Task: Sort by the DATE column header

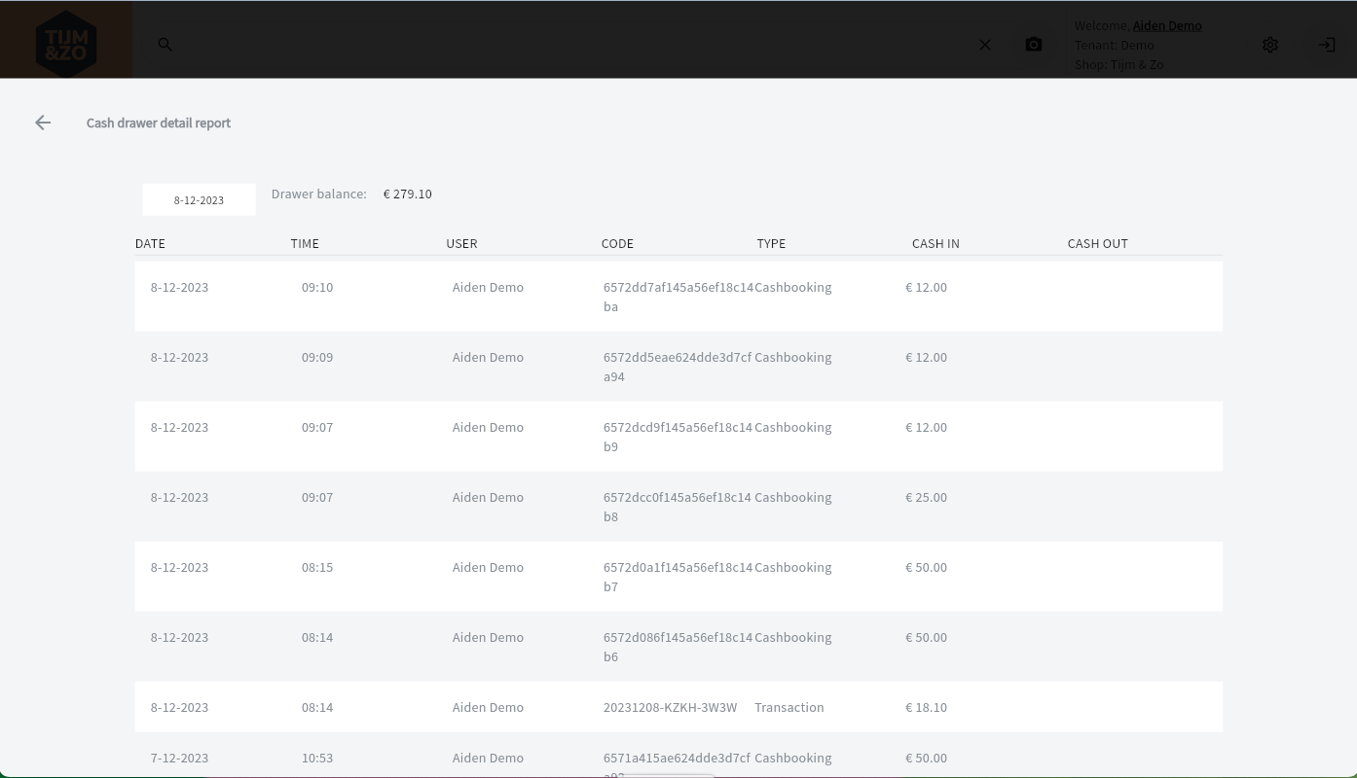Action: (150, 243)
